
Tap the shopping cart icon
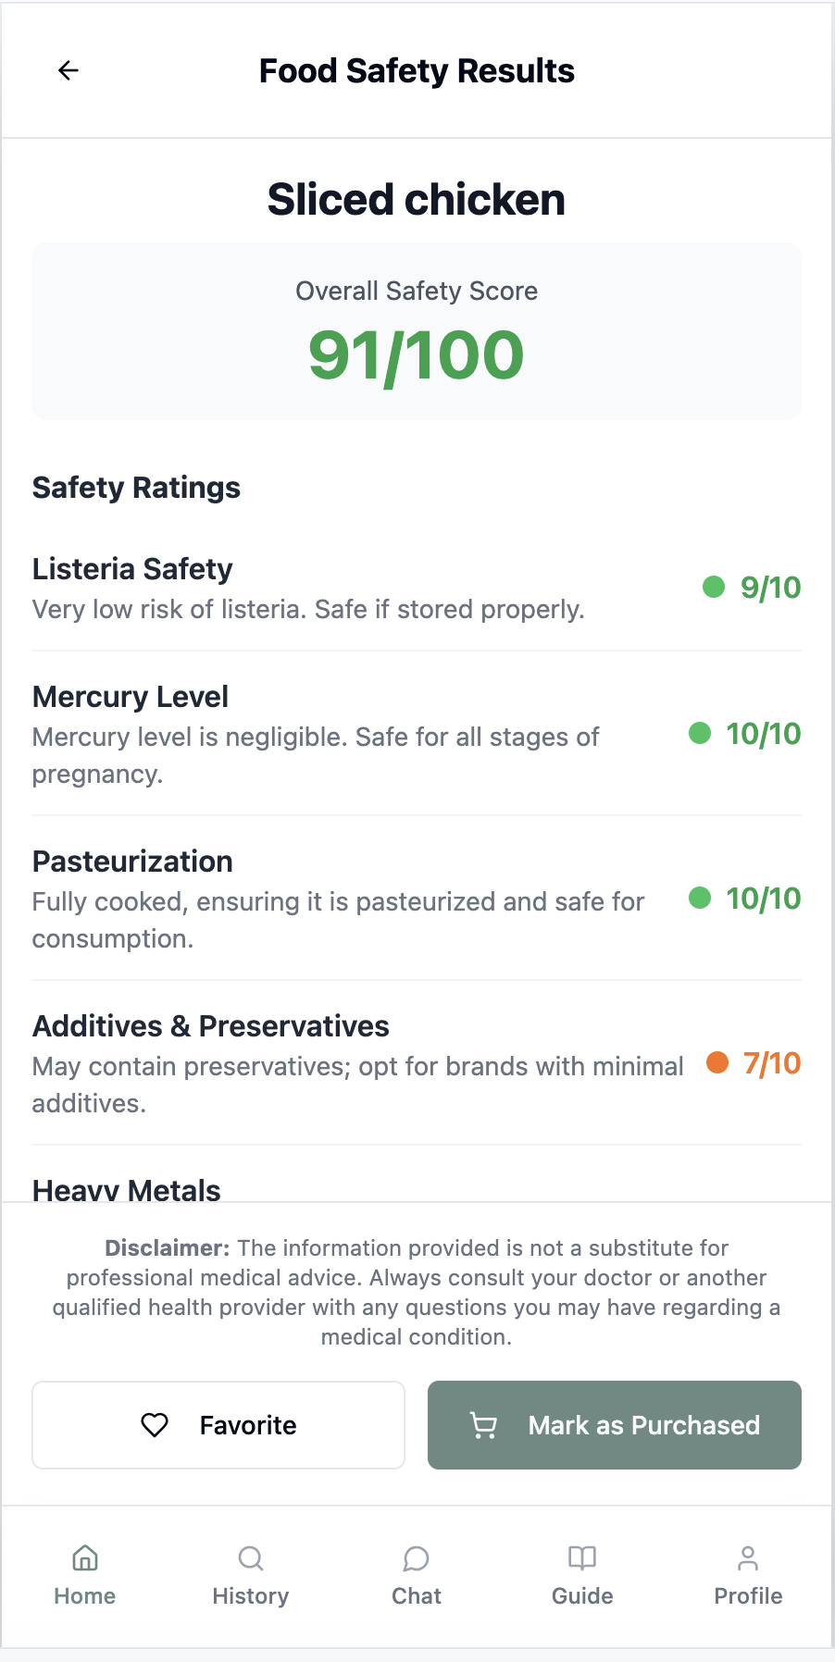tap(483, 1425)
